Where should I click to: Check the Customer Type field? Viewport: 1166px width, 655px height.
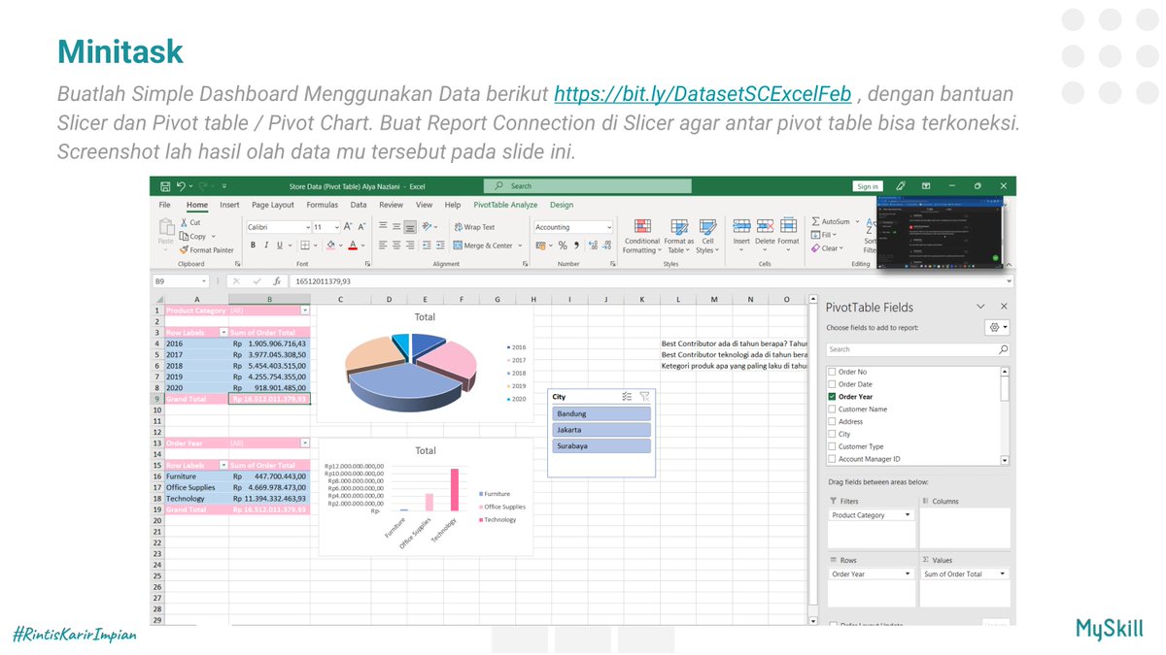point(832,446)
